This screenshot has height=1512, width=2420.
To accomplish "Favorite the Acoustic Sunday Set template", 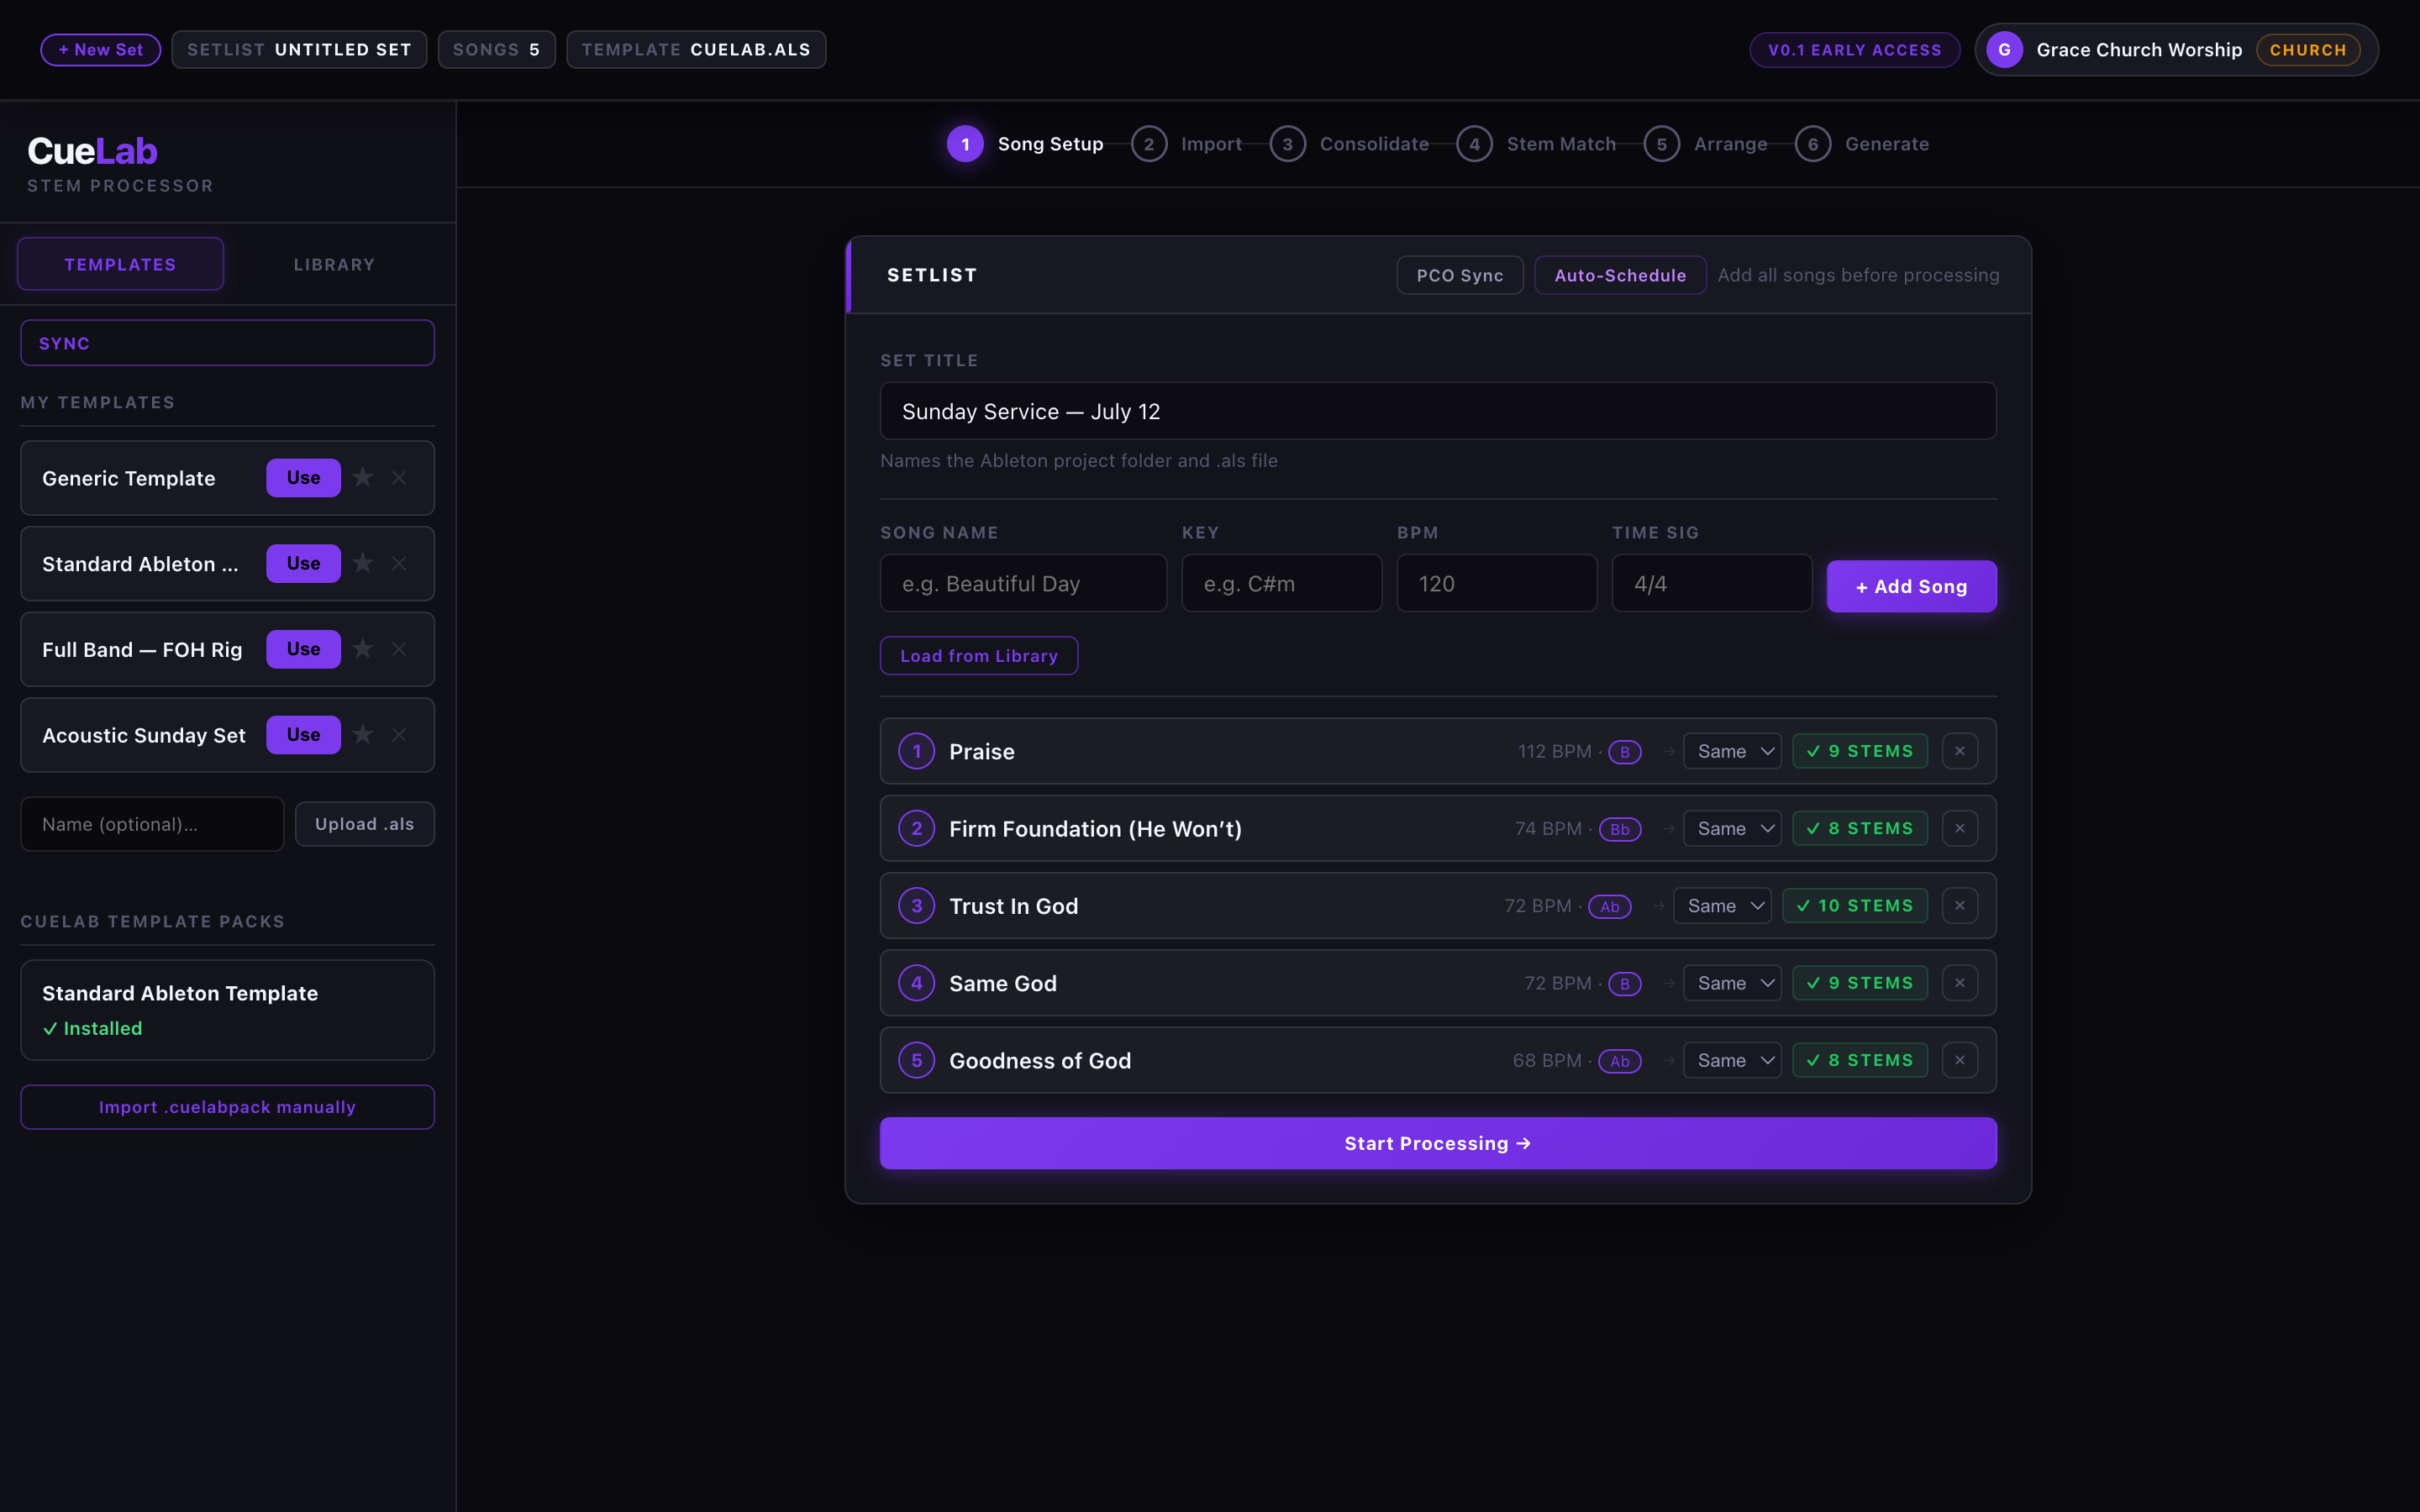I will pyautogui.click(x=363, y=735).
